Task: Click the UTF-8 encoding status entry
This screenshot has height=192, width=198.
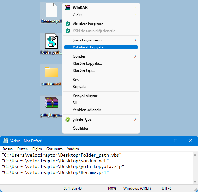Action: [x=167, y=188]
